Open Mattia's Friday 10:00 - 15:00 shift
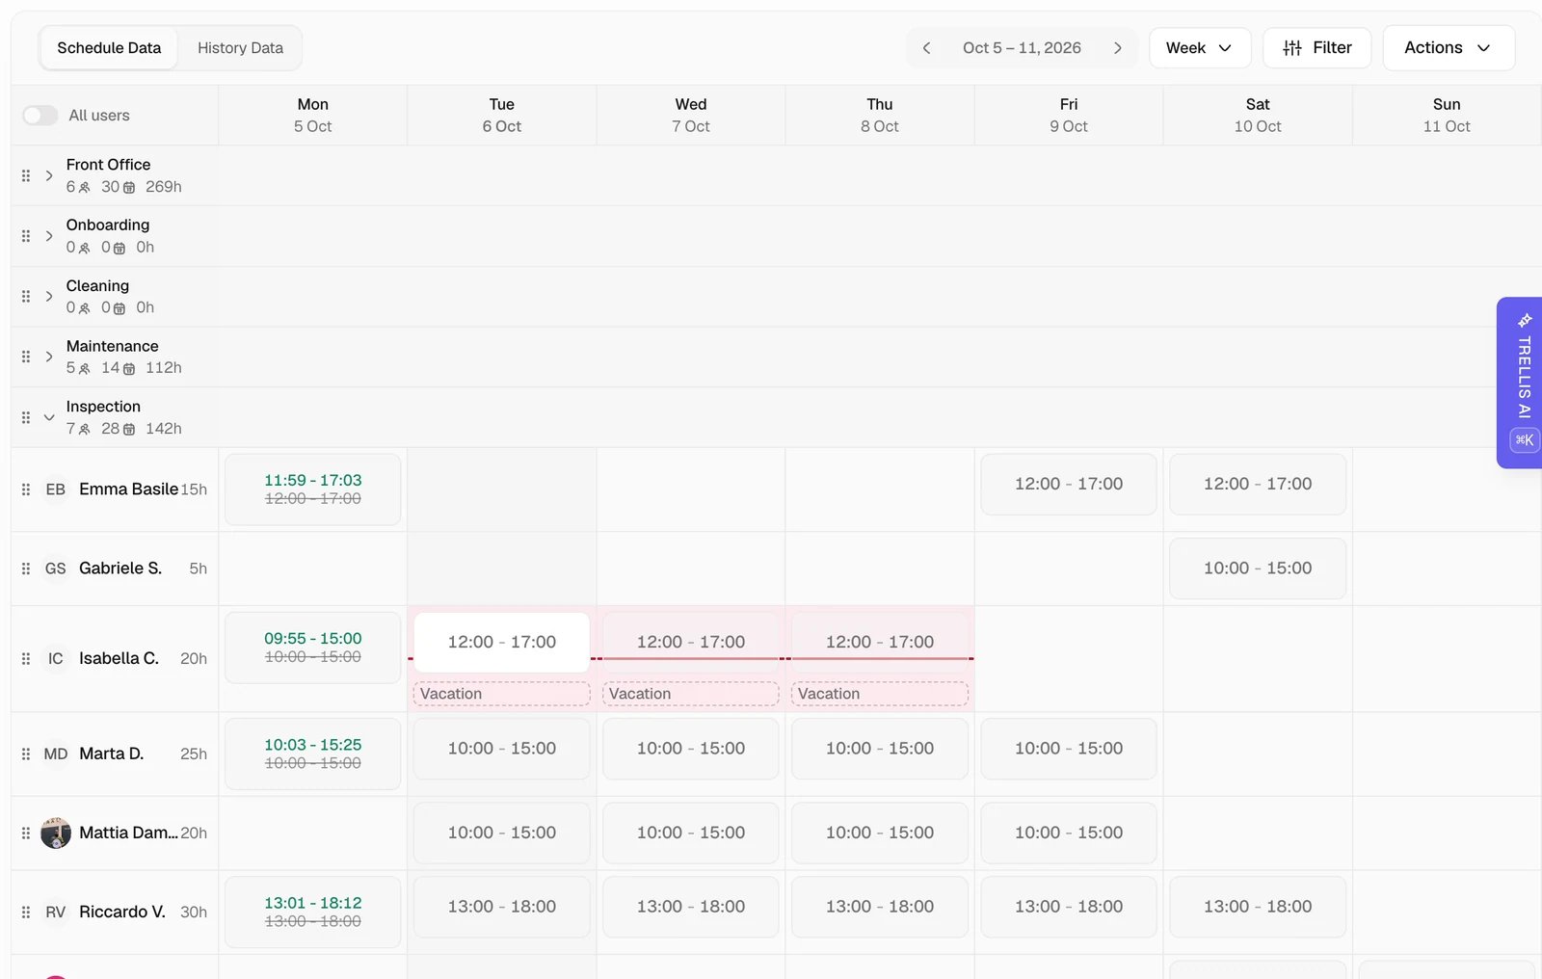1542x979 pixels. tap(1069, 833)
